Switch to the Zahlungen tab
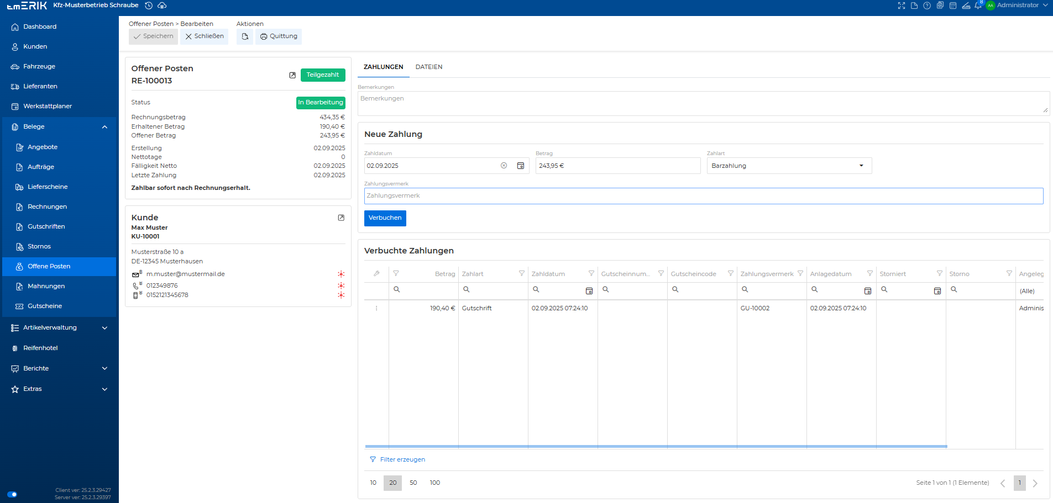Image resolution: width=1053 pixels, height=503 pixels. tap(383, 67)
